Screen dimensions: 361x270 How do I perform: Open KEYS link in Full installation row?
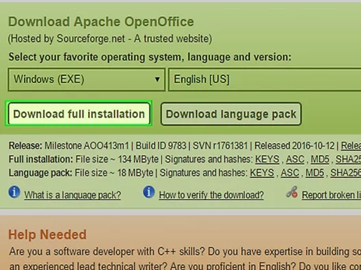point(268,159)
